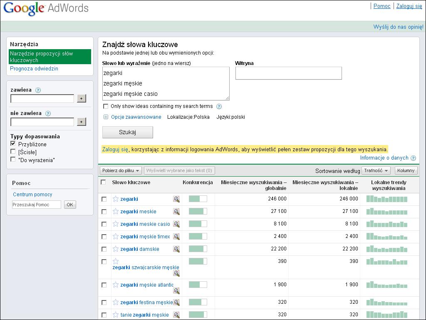Screen dimensions: 426x320
Task: Sort by 'Słowo kluczowe' column header
Action: point(131,182)
